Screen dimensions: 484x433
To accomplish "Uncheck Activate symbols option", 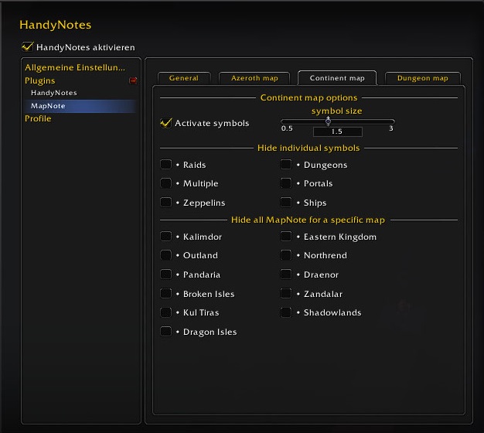I will [165, 123].
